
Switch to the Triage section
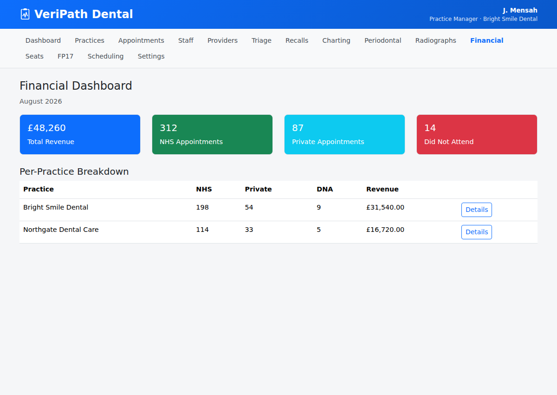point(261,40)
